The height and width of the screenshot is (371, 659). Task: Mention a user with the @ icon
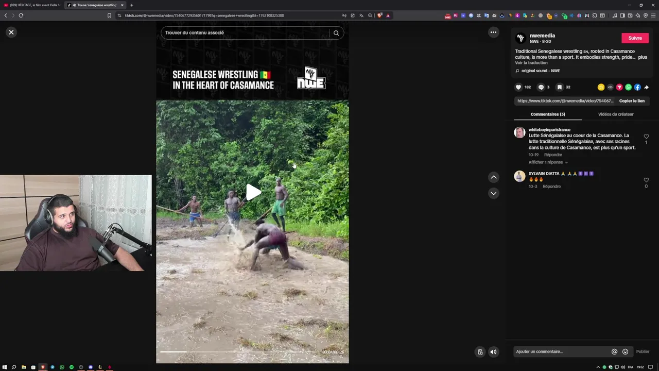(614, 351)
